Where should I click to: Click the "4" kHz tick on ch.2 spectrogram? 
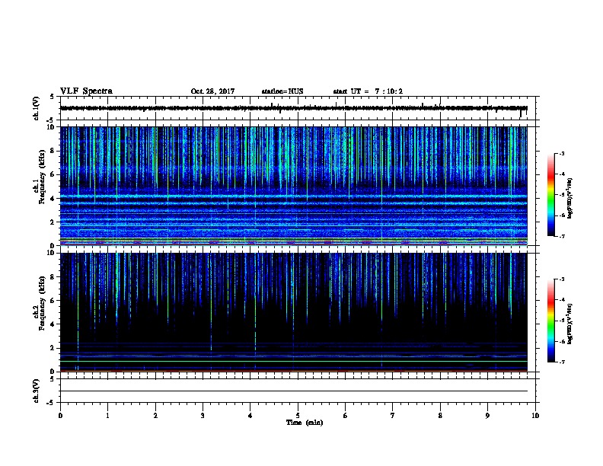(53, 324)
